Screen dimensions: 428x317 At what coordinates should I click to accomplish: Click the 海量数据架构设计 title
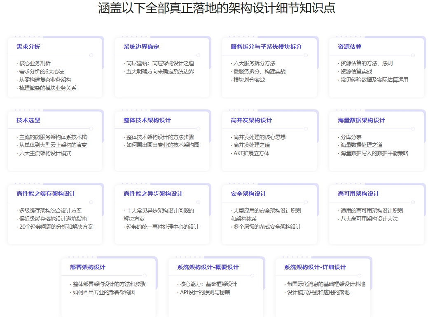361,120
